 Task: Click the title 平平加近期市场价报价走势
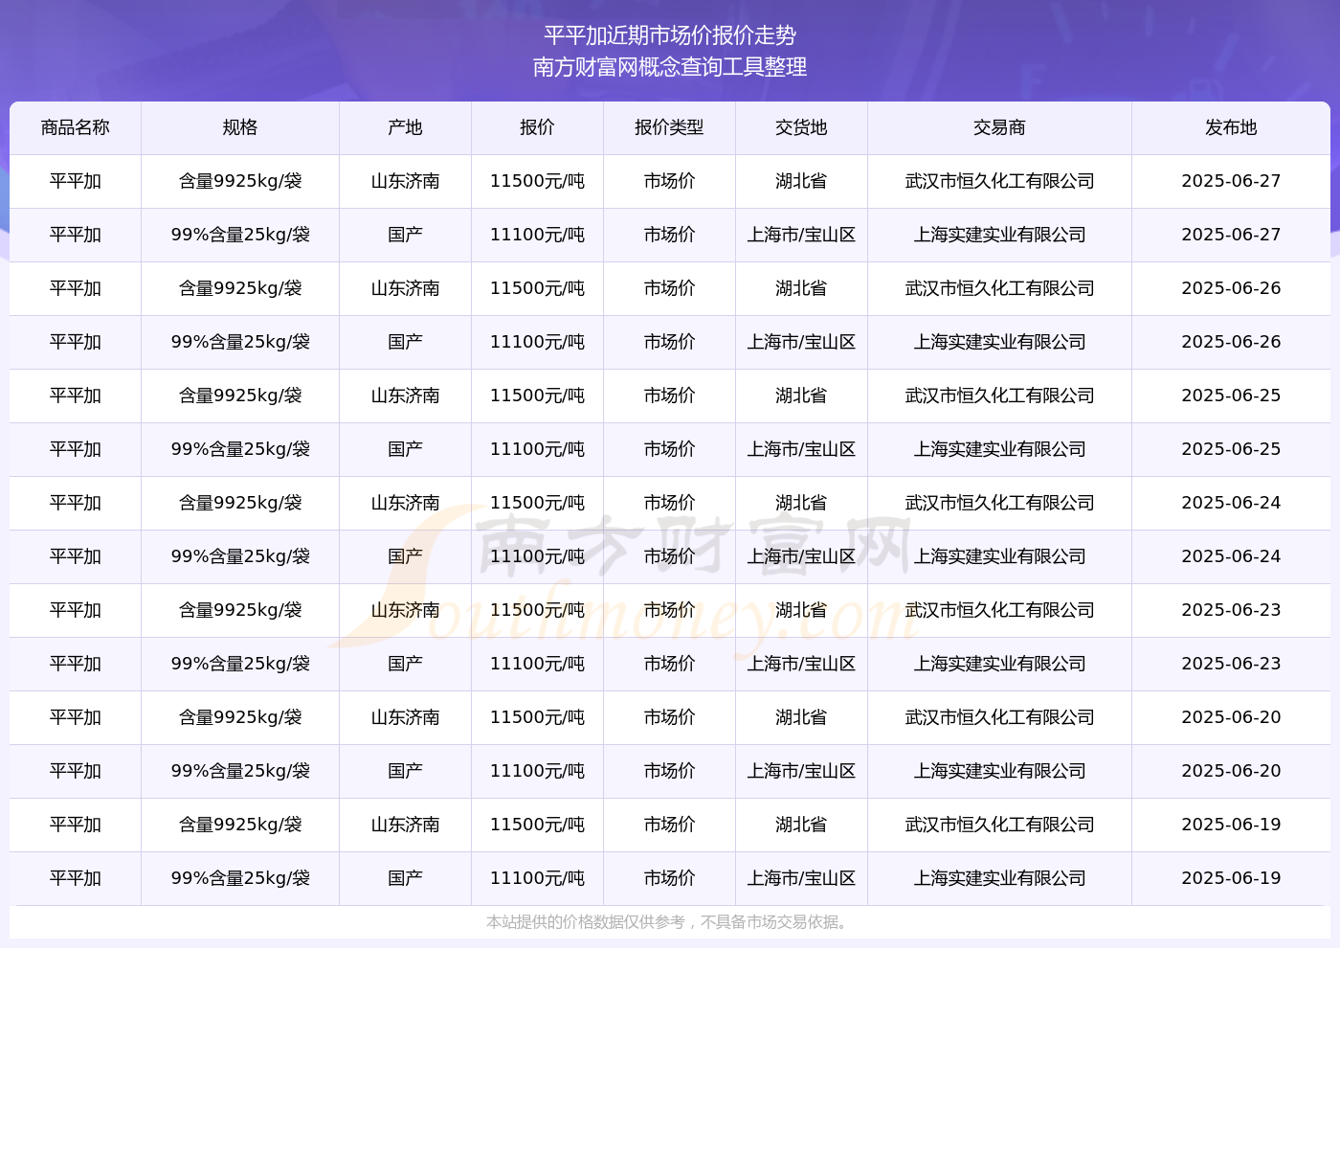[x=670, y=35]
